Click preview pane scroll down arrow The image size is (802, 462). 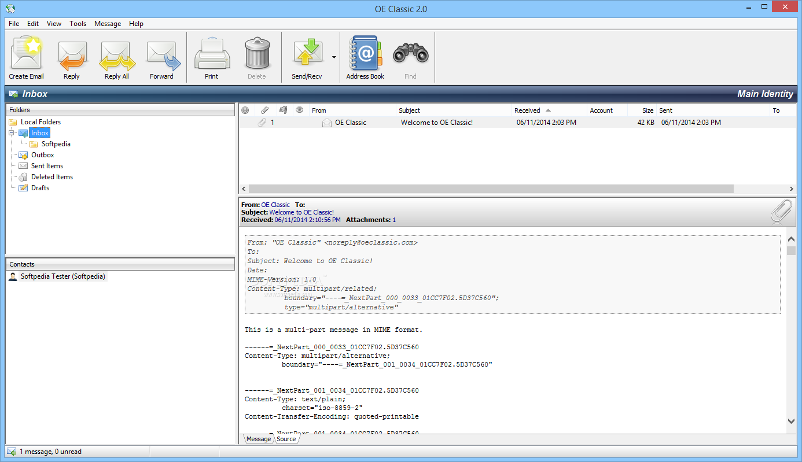click(x=791, y=422)
